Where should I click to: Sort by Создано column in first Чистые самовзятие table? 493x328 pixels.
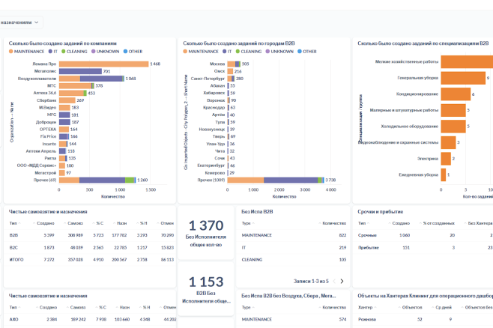(45, 223)
